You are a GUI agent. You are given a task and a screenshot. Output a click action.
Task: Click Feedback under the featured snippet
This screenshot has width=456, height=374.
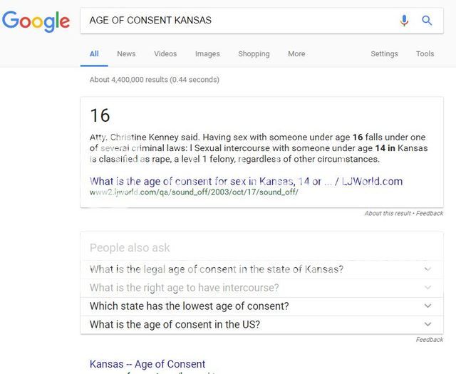coord(430,213)
